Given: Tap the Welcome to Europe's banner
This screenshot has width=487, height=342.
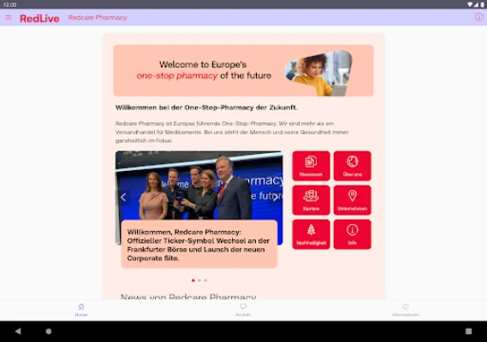Looking at the screenshot, I should [243, 70].
